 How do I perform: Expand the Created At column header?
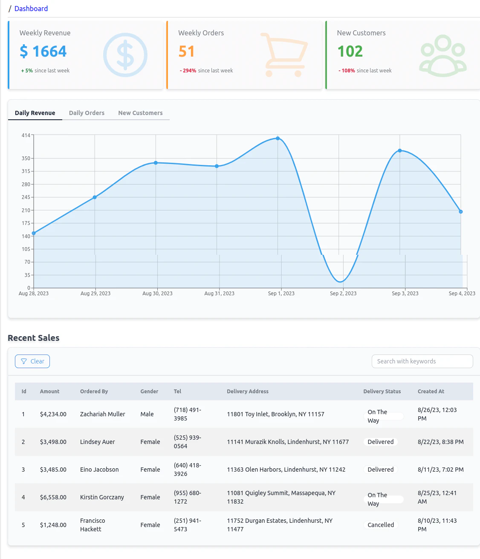[431, 391]
